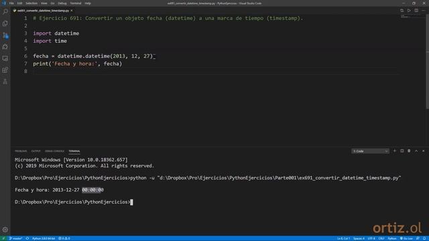Click the 'import datetime' line
This screenshot has height=241, width=429.
point(56,33)
